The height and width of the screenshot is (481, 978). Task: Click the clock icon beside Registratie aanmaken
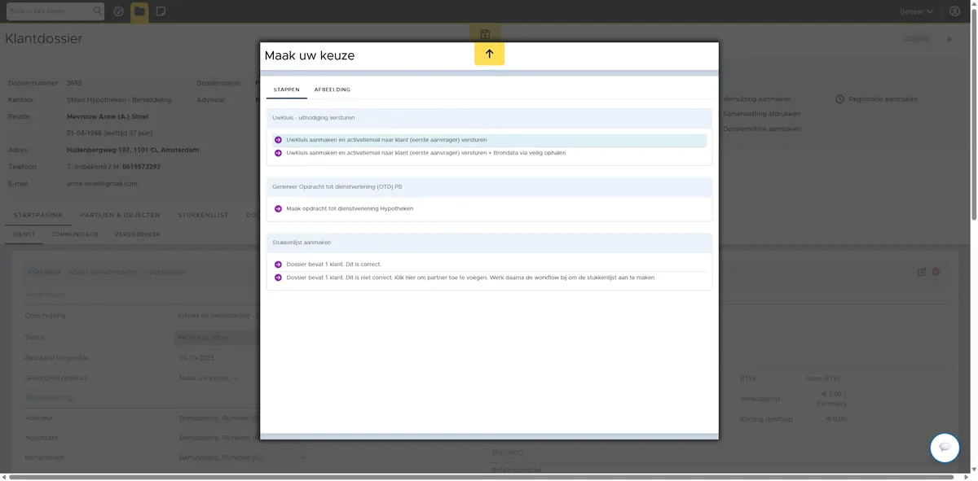point(840,99)
